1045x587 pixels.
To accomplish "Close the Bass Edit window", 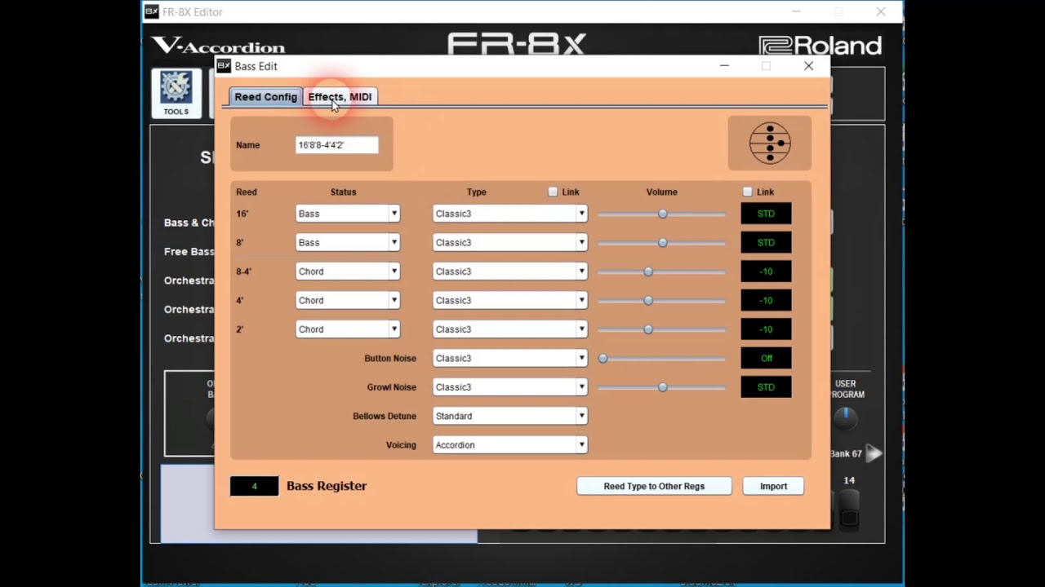I will tap(808, 66).
